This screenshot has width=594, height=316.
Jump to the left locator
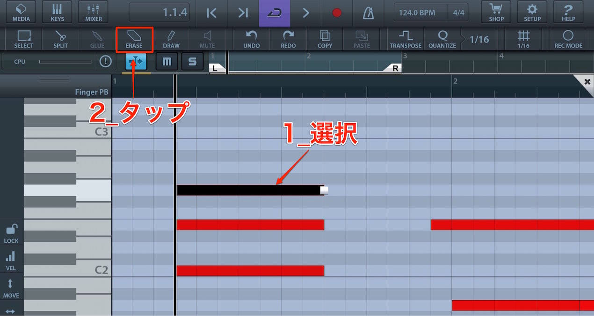tap(211, 13)
